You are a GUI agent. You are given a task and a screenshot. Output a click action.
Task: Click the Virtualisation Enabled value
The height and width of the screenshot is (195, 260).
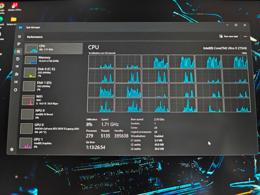click(x=159, y=136)
